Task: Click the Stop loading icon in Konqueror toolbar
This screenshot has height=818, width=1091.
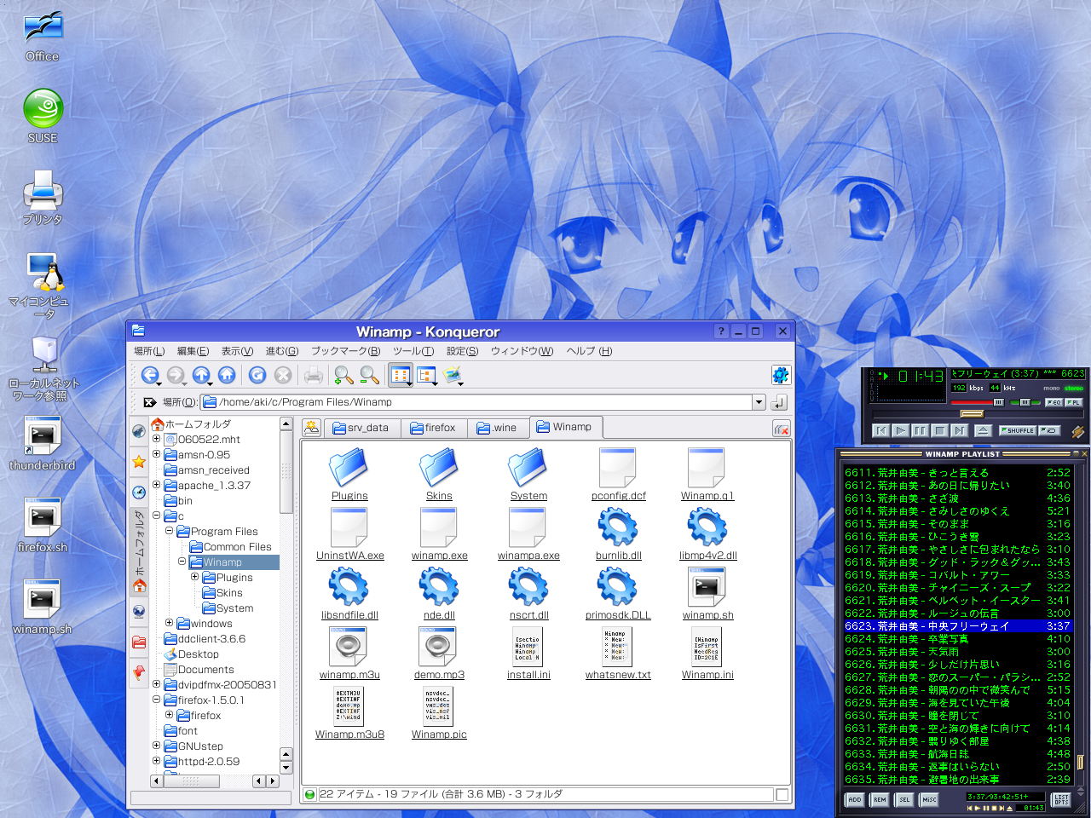Action: tap(283, 375)
